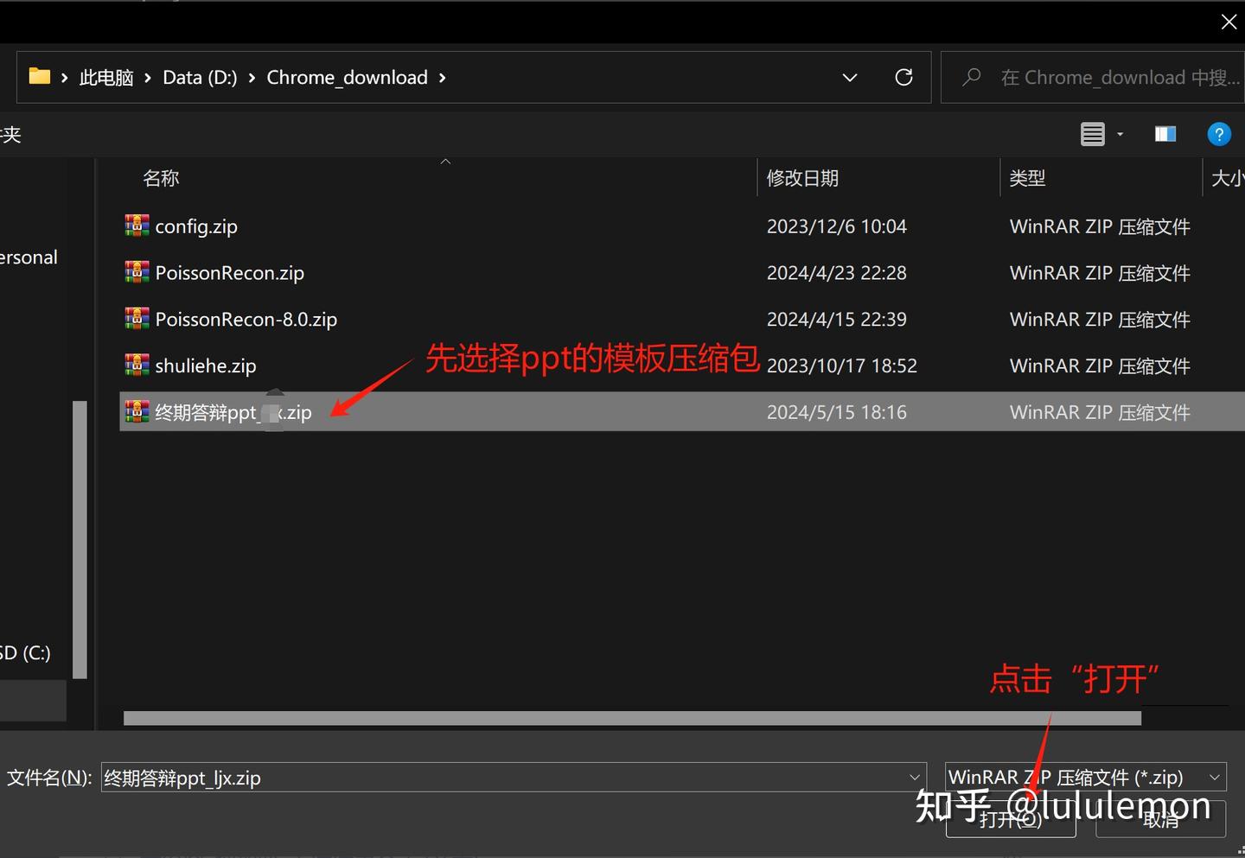The image size is (1245, 858).
Task: Click the horizontal scrollbar below the files
Action: 631,717
